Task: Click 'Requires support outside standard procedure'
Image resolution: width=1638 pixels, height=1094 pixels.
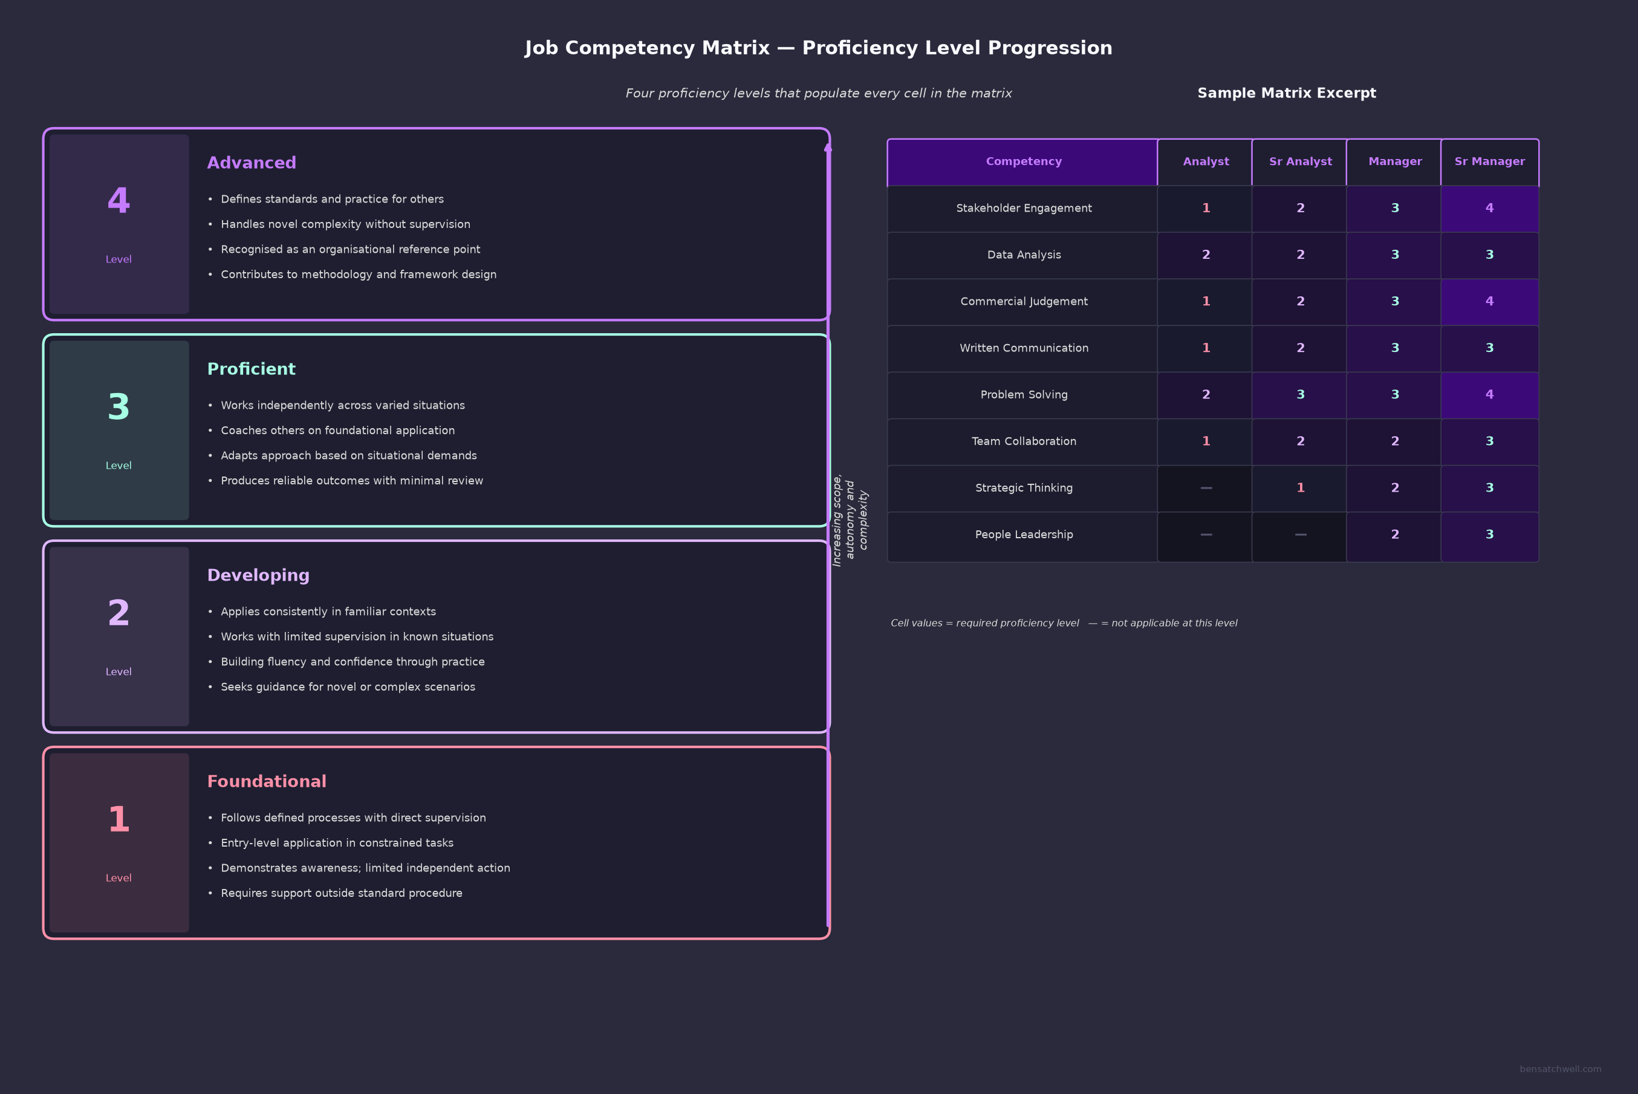Action: click(341, 893)
